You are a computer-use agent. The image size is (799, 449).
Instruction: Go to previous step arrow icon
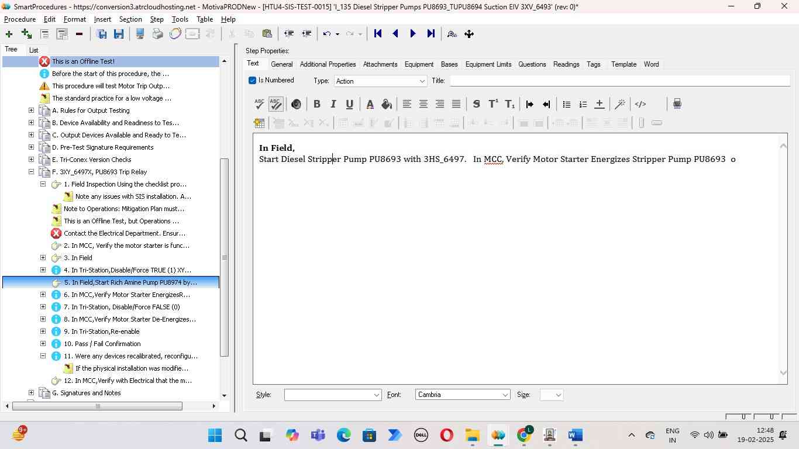click(x=395, y=34)
